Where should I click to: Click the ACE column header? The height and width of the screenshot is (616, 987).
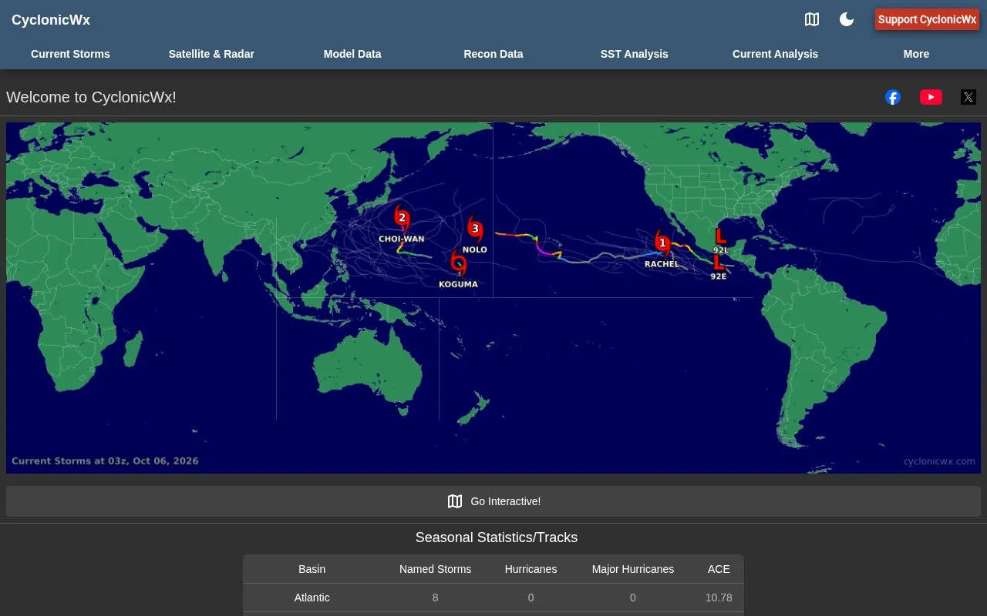pos(719,569)
